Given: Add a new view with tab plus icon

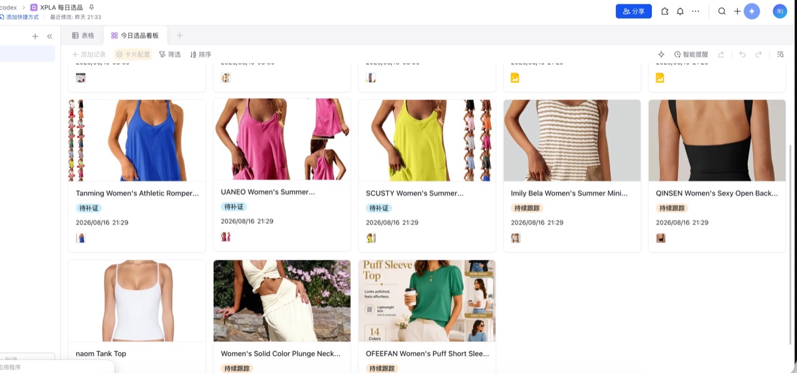Looking at the screenshot, I should point(180,36).
